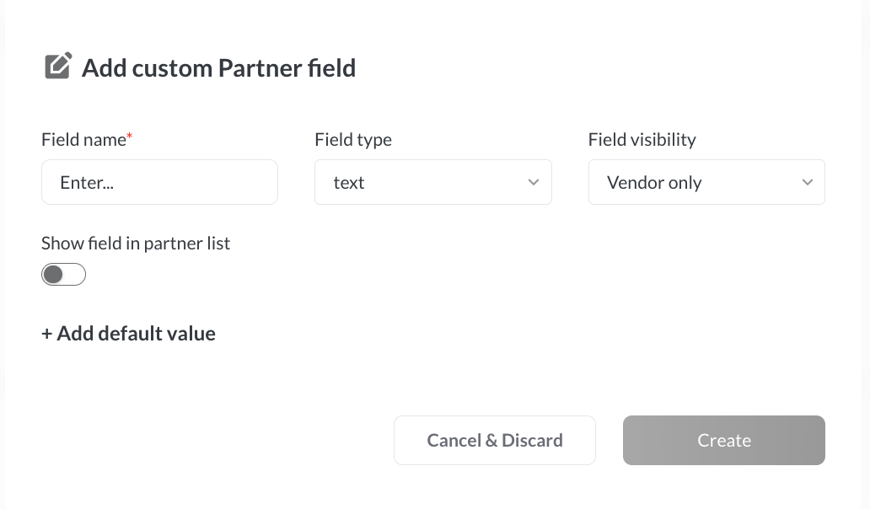The height and width of the screenshot is (509, 870).
Task: Click the Field visibility chevron arrow
Action: [x=807, y=183]
